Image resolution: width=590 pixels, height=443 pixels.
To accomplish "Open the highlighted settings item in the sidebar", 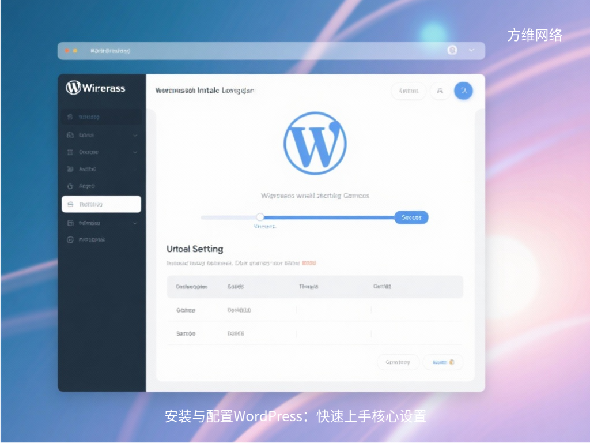I will (101, 204).
